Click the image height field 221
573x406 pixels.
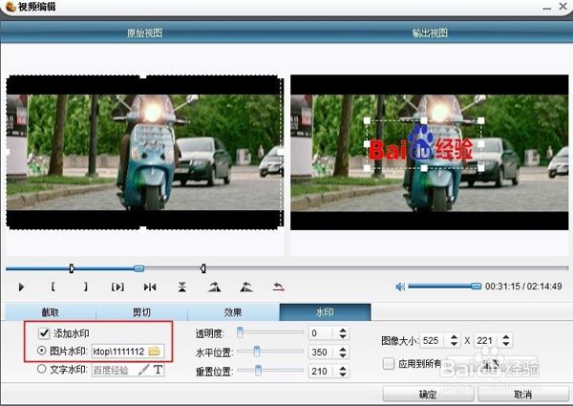tap(486, 341)
